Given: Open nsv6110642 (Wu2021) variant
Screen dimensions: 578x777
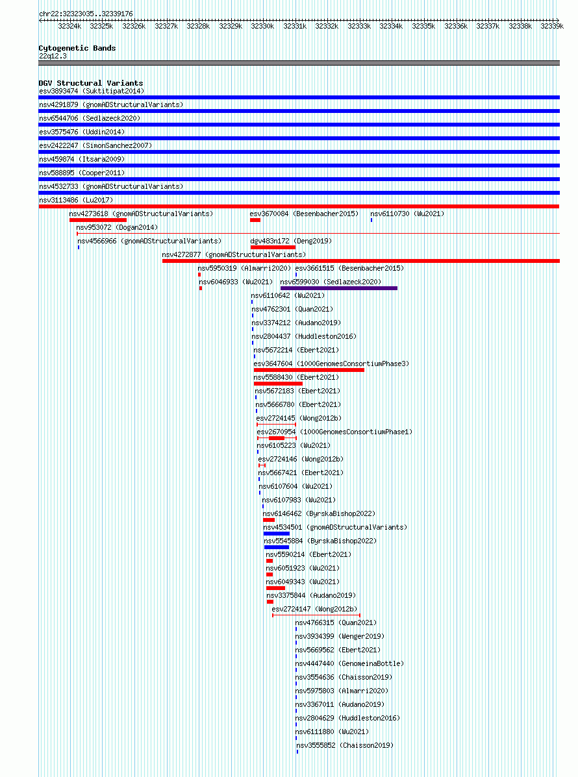Looking at the screenshot, I should [288, 295].
